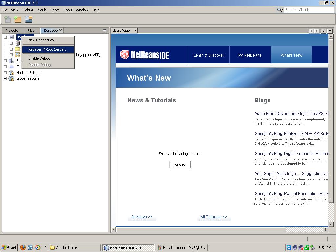Expand the Drivers node
The image size is (336, 252).
click(11, 49)
